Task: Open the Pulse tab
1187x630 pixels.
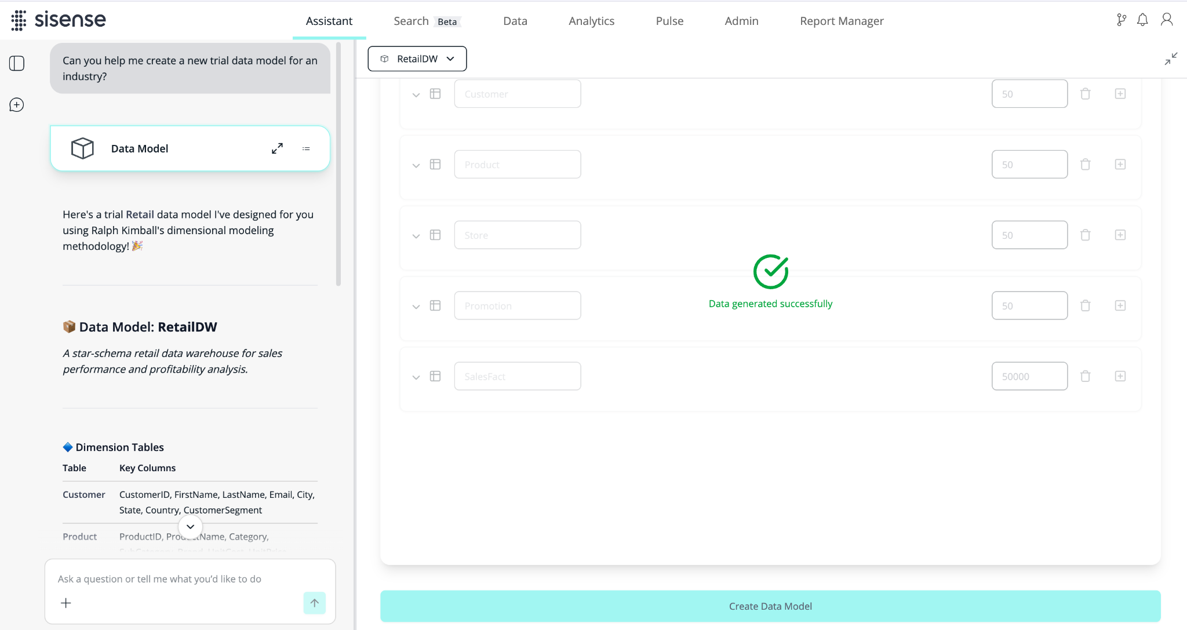Action: (x=669, y=21)
